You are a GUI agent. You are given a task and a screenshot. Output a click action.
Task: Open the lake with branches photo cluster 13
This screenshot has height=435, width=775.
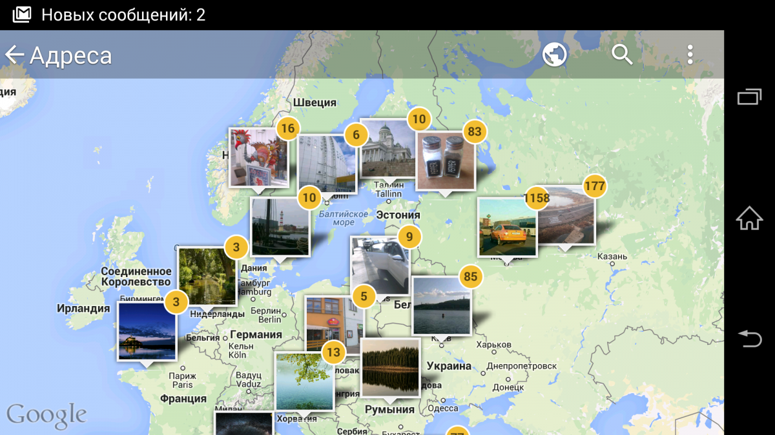tap(305, 382)
